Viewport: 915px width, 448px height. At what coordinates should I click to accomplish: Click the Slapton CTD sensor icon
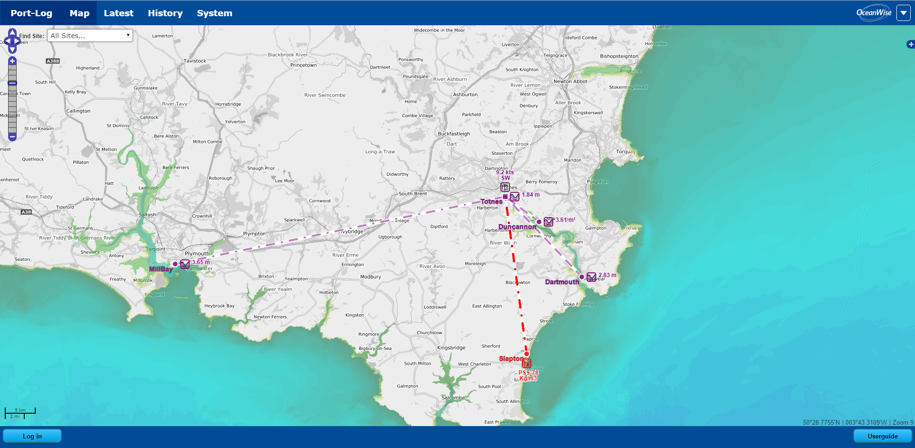[x=527, y=363]
